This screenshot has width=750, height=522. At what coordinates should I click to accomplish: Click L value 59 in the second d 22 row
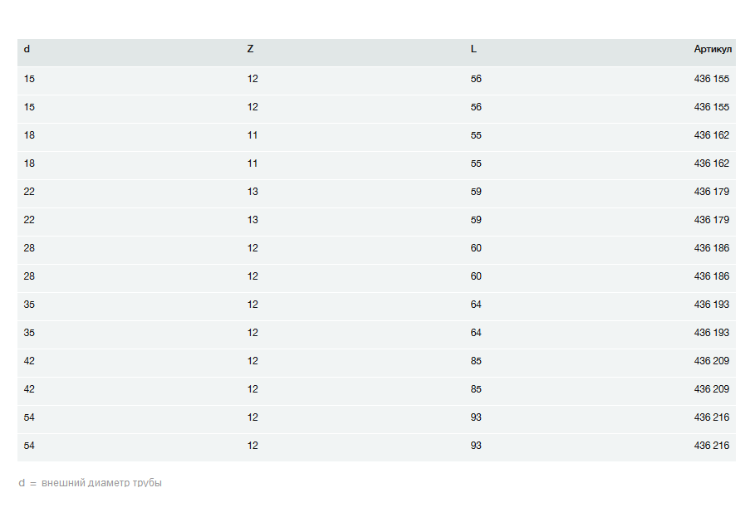(x=476, y=220)
